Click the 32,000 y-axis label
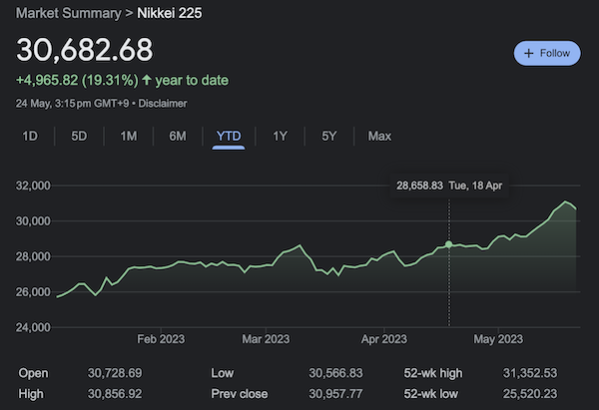The width and height of the screenshot is (599, 410). click(x=33, y=186)
